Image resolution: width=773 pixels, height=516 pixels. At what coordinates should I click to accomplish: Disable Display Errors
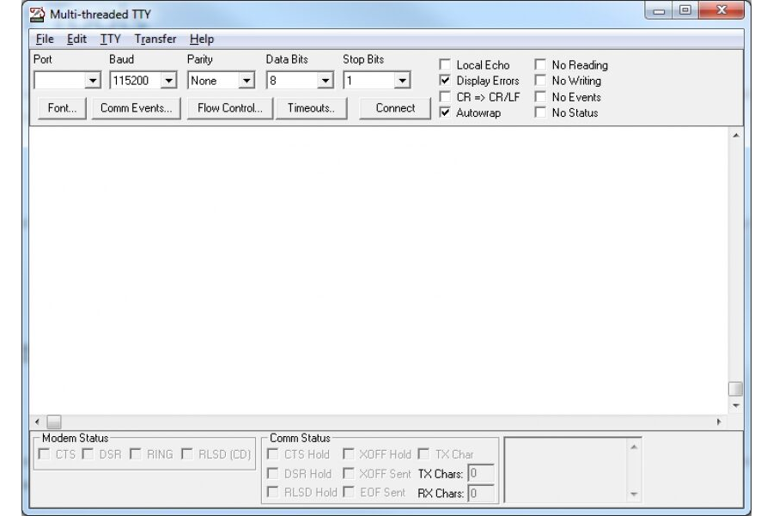(x=444, y=79)
